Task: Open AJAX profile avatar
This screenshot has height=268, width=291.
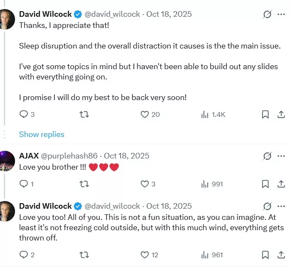Action: coord(7,161)
